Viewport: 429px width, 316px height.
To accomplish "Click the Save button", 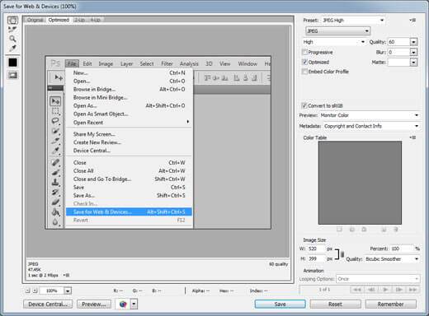I will point(280,304).
